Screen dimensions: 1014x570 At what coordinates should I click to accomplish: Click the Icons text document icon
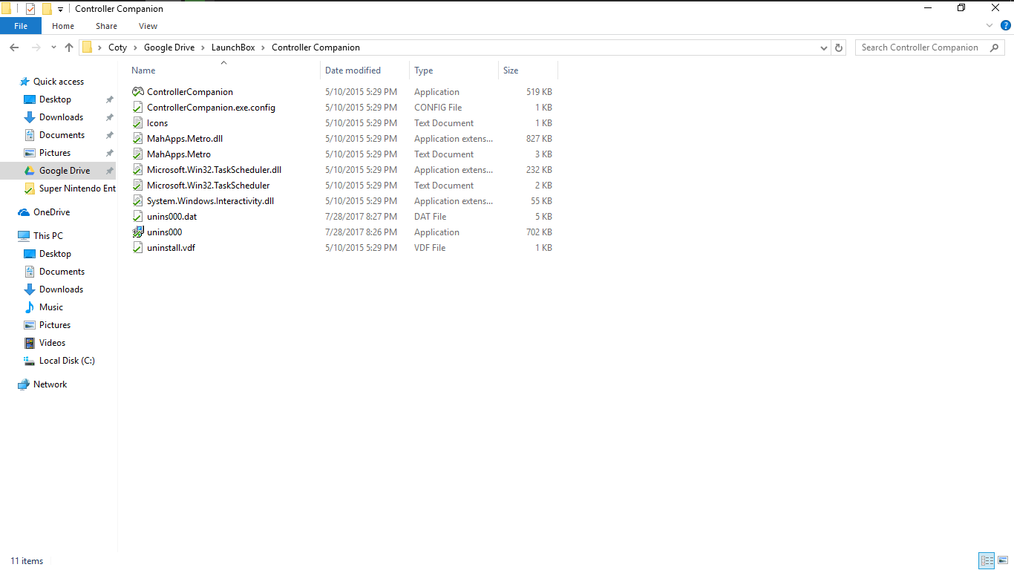click(138, 123)
